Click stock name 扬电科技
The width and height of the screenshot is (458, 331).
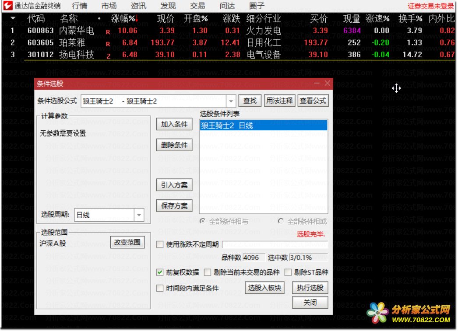click(77, 55)
